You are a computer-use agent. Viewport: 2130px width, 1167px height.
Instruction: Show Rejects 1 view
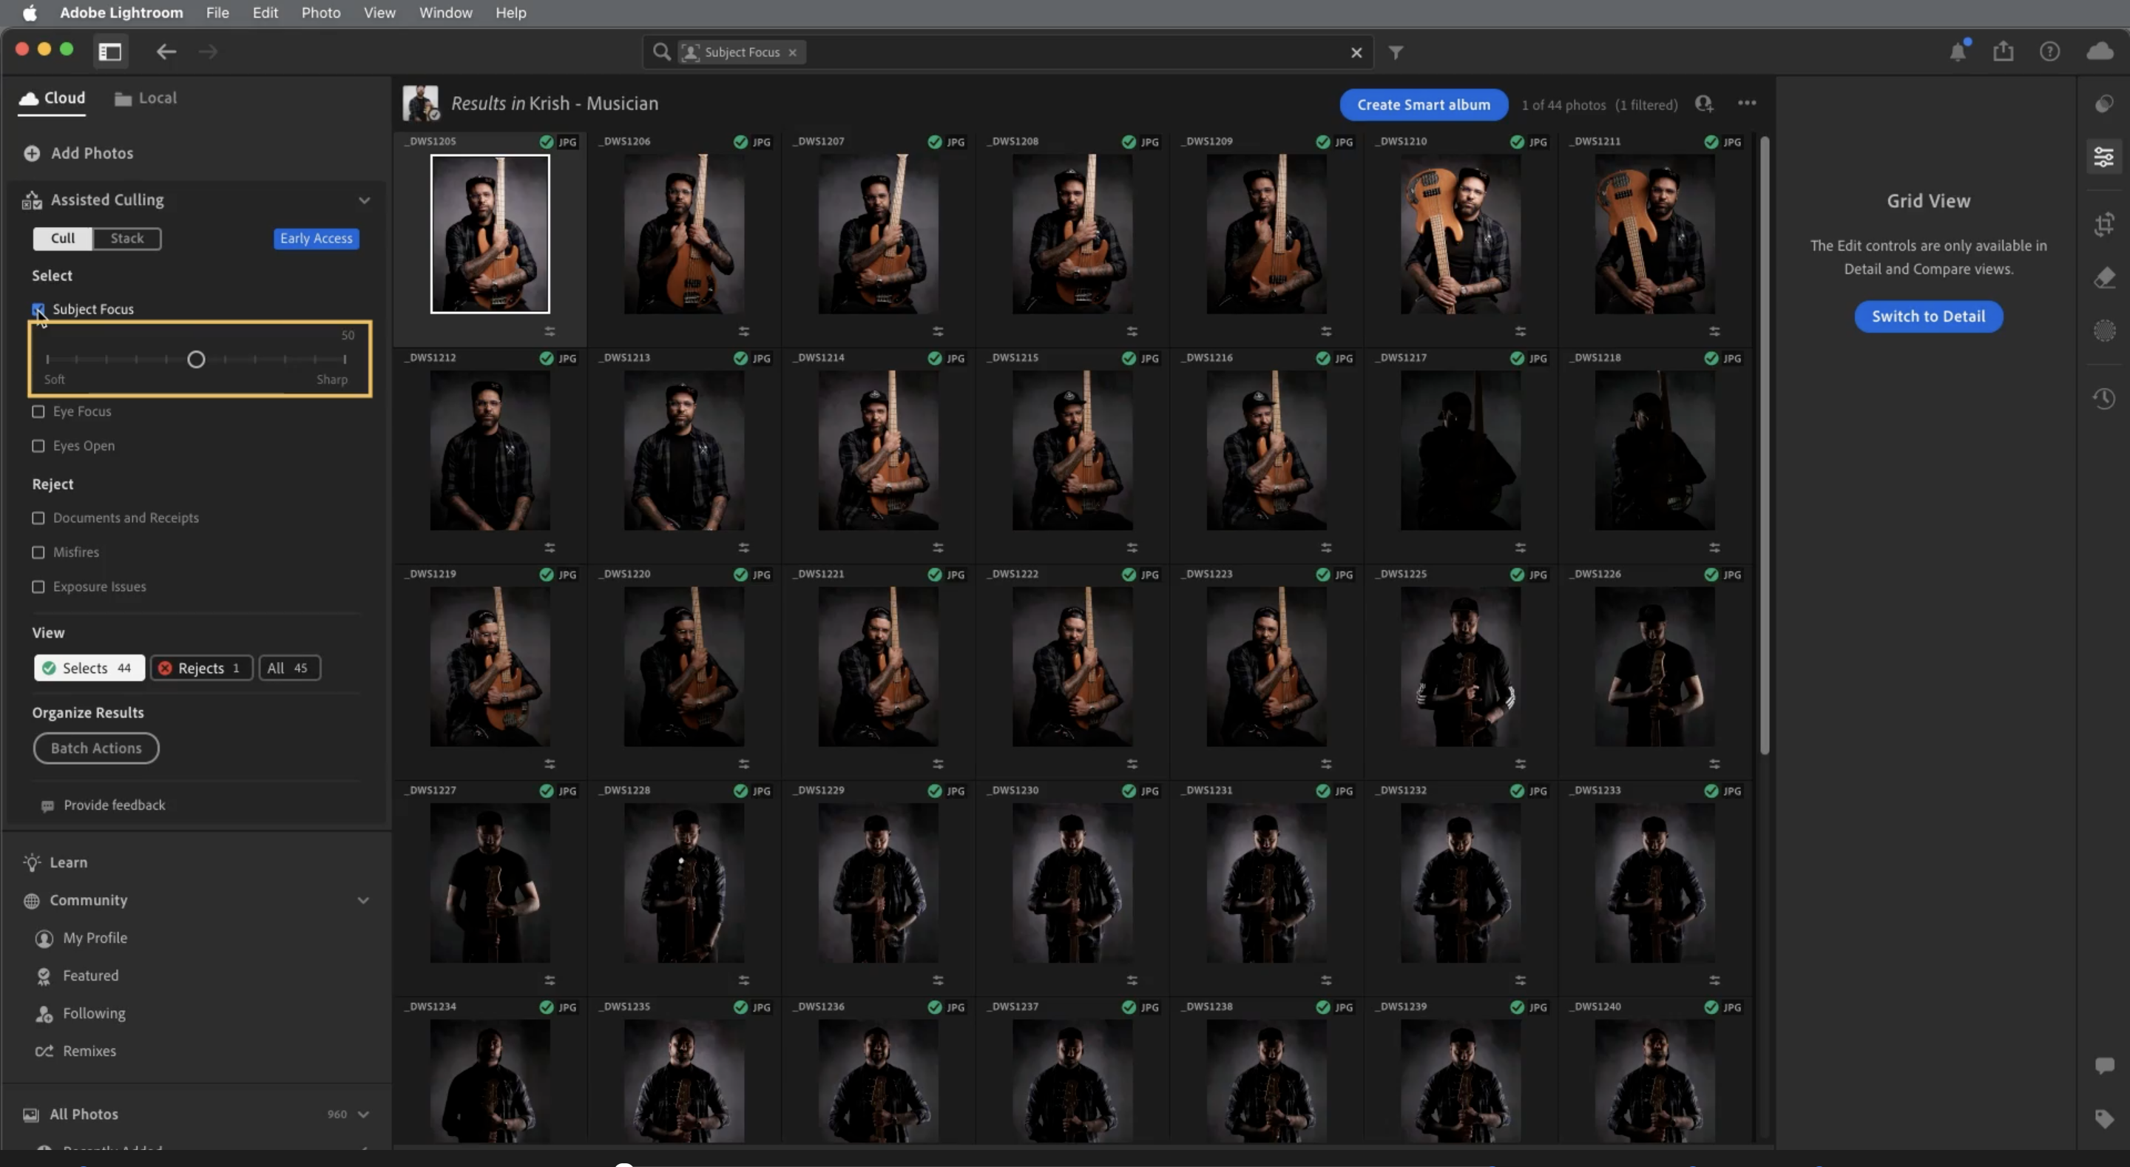pyautogui.click(x=201, y=668)
